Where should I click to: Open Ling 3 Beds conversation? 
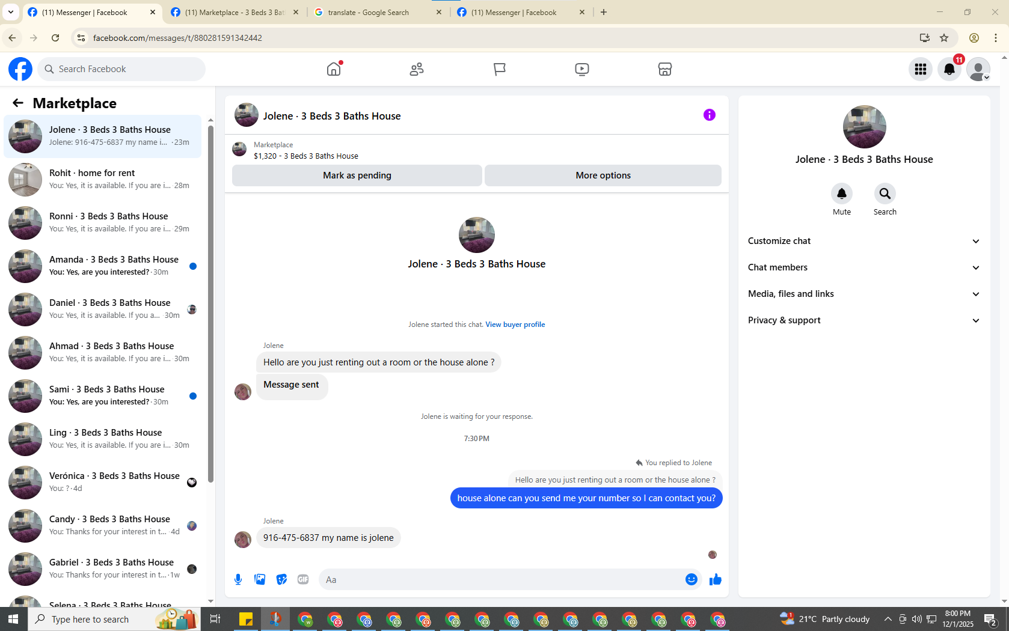[x=102, y=439]
